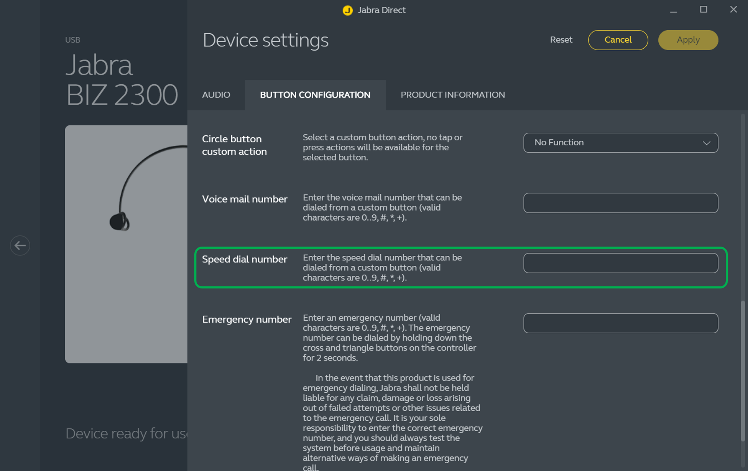The width and height of the screenshot is (748, 471).
Task: Focus the Voice mail number field
Action: pyautogui.click(x=620, y=203)
